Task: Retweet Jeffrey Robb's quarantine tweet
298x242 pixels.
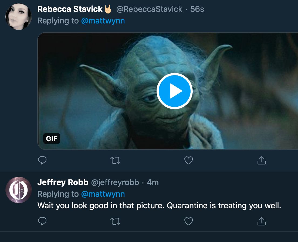Action: (x=115, y=221)
